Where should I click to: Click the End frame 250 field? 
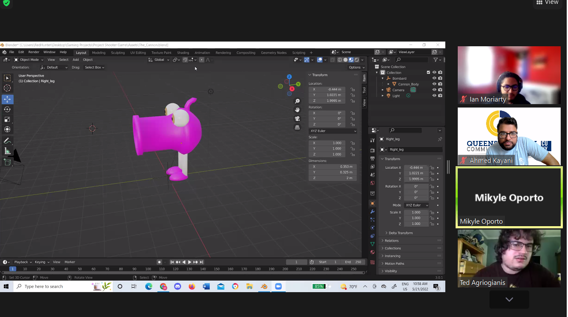354,262
